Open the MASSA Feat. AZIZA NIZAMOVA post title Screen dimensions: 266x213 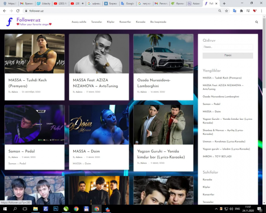[x=95, y=83]
